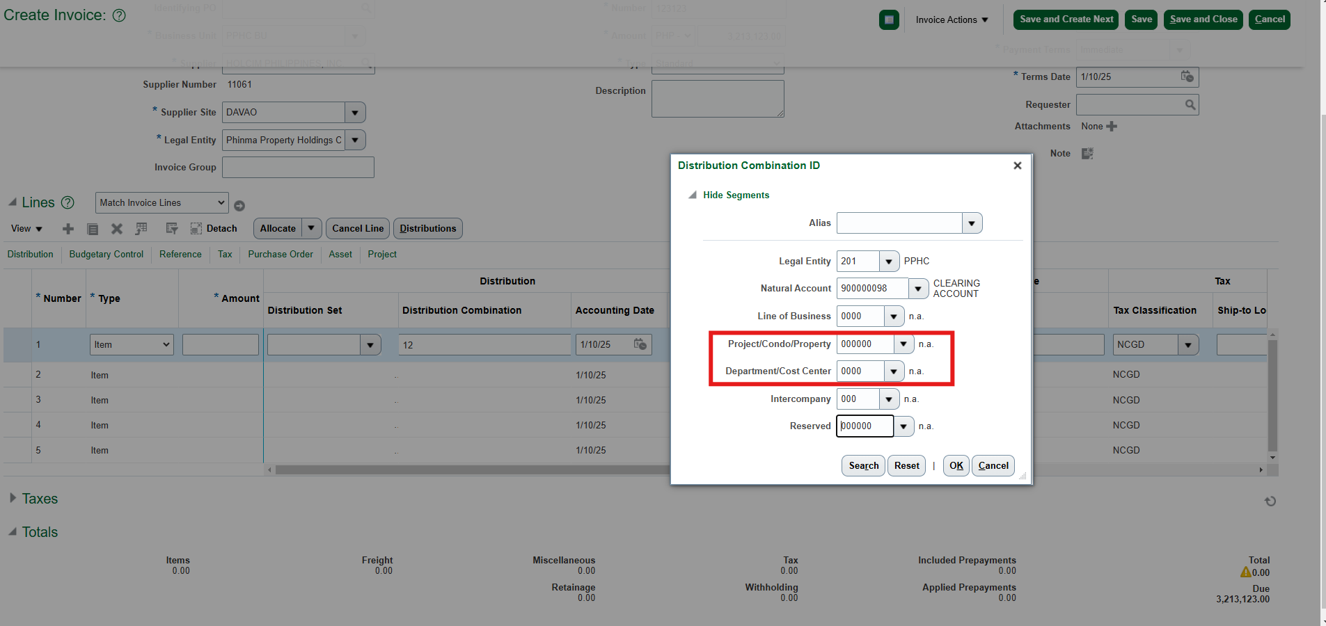Screen dimensions: 1326x626
Task: Close the Distribution Combination ID dialog
Action: pos(1018,166)
